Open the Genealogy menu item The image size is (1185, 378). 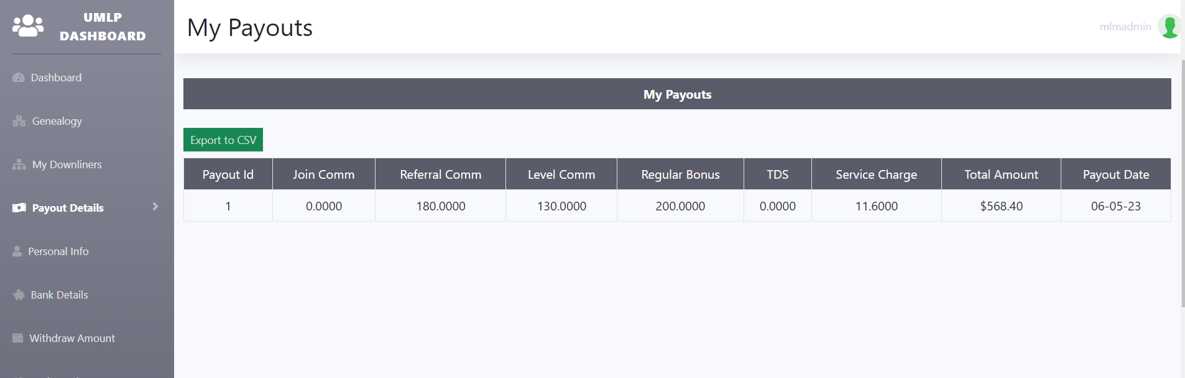(x=57, y=121)
